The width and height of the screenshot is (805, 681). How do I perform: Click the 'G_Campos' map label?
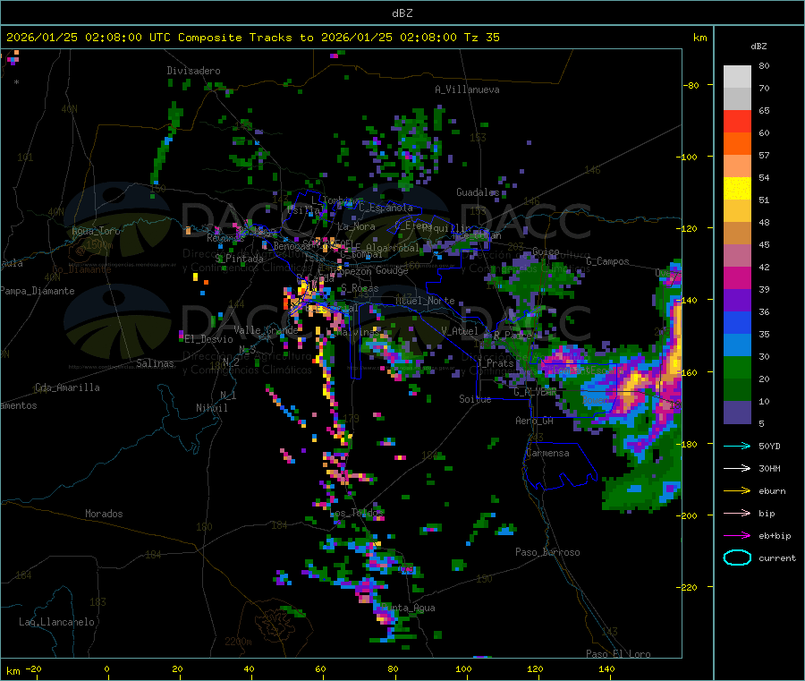click(608, 261)
